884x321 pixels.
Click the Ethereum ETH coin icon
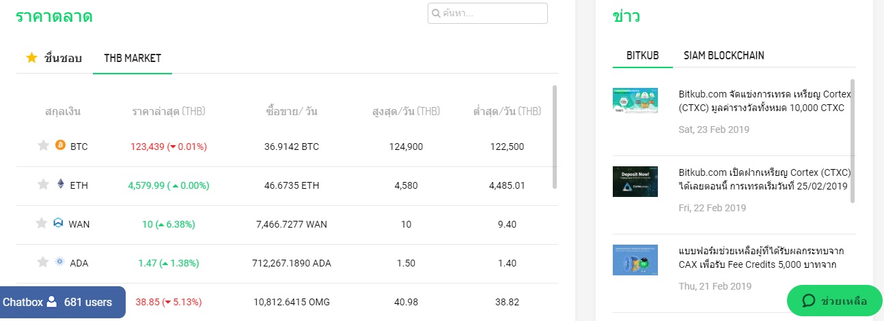[60, 184]
